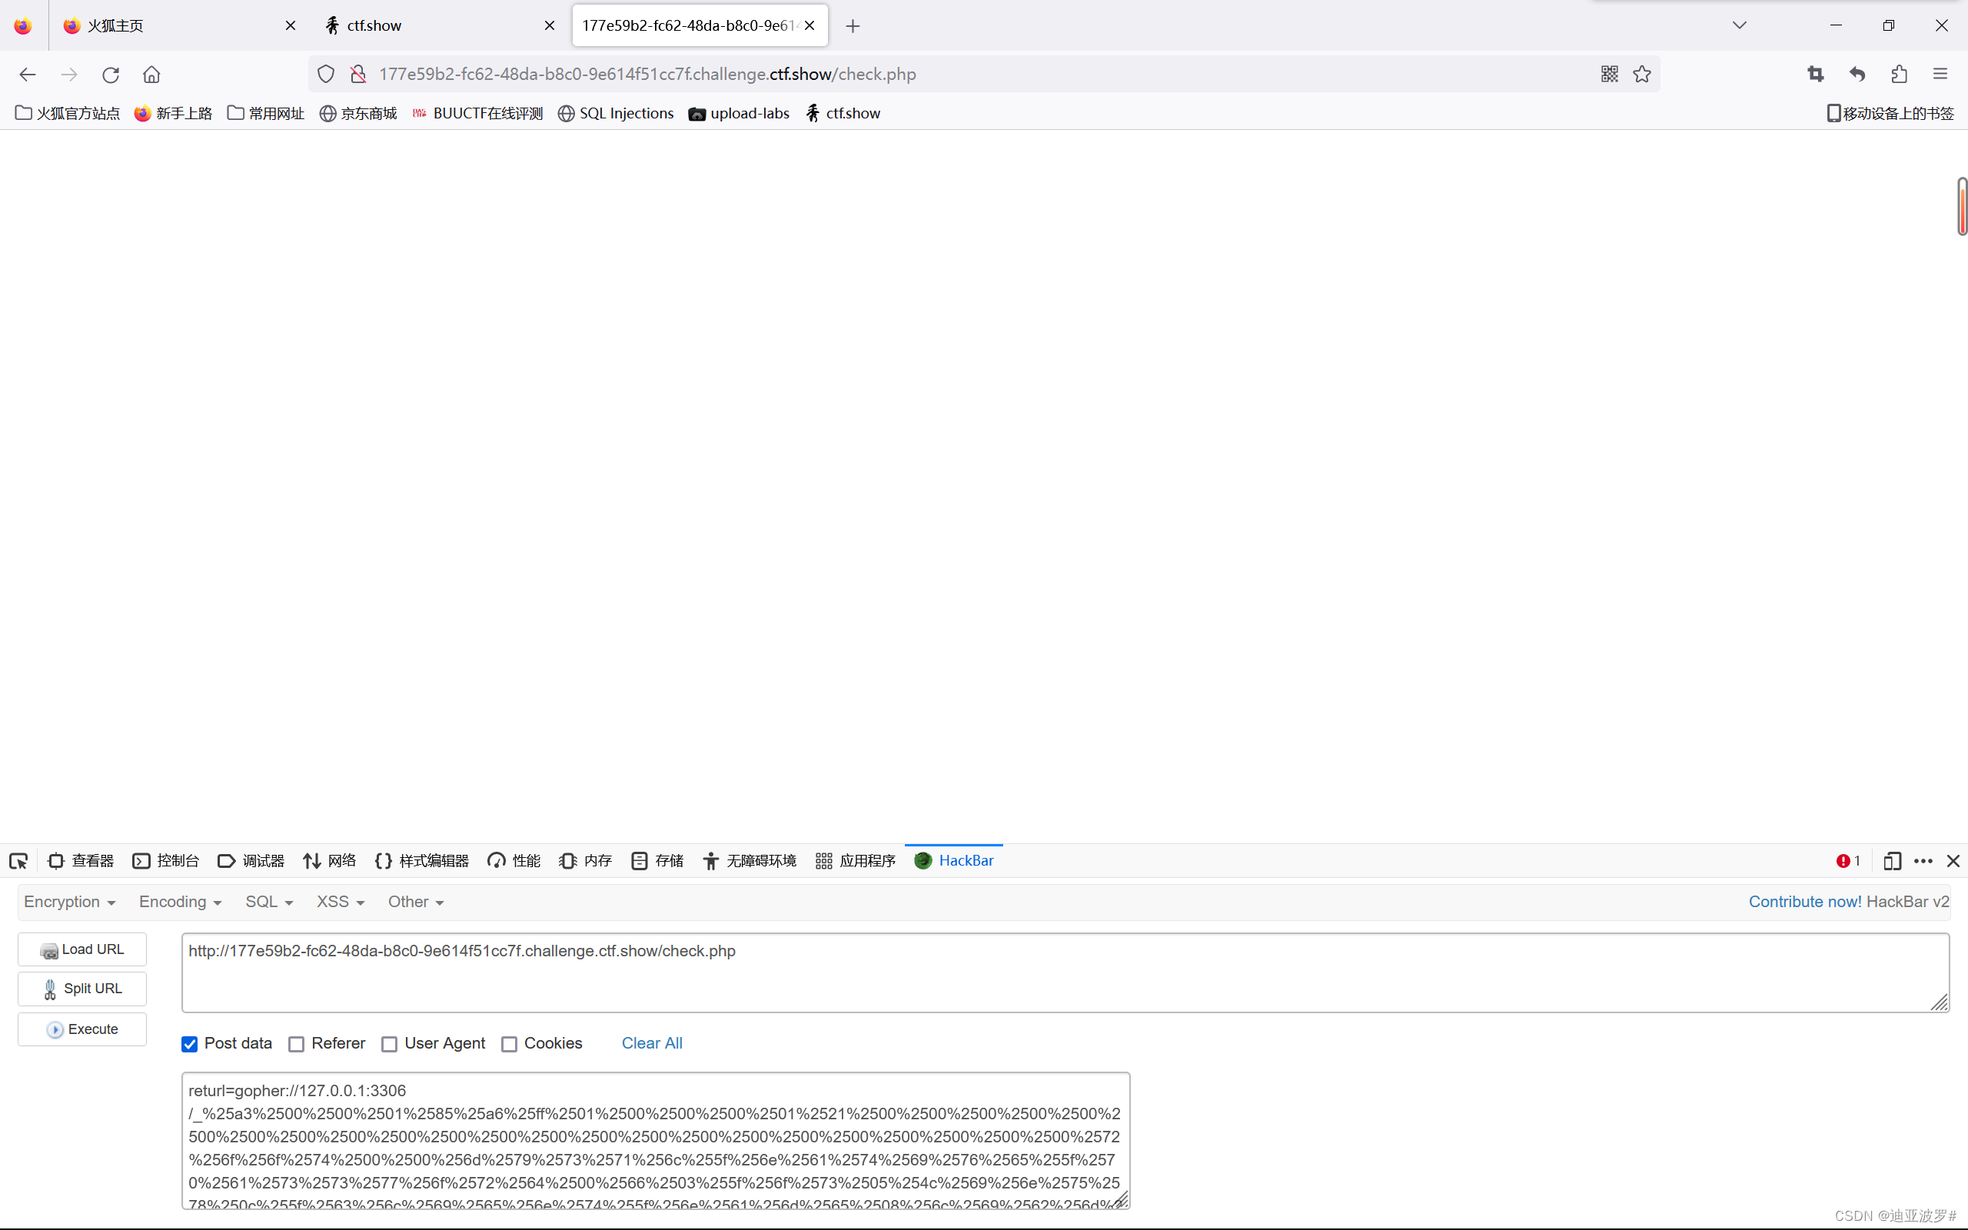Expand the SQL menu in HackBar
Viewport: 1968px width, 1230px height.
coord(268,901)
